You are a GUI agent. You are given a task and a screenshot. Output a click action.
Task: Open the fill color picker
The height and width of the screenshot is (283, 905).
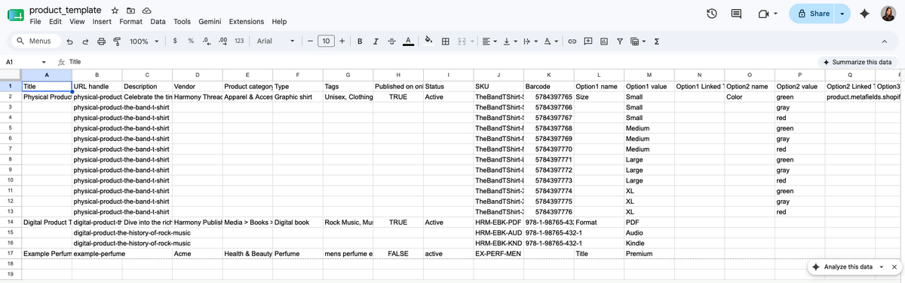[428, 42]
